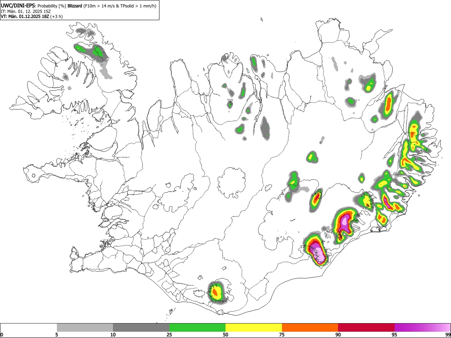Click legend label '10'
The width and height of the screenshot is (451, 338).
113,334
